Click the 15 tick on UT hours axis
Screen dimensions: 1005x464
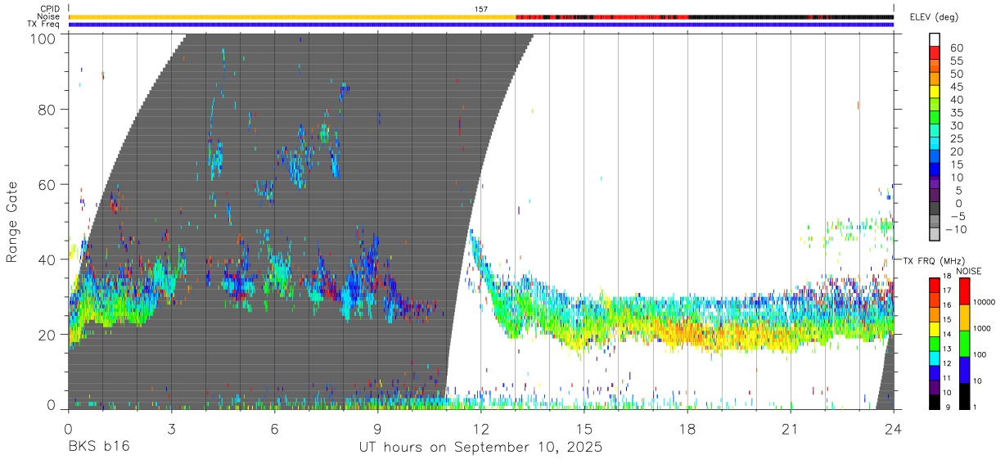pyautogui.click(x=584, y=428)
